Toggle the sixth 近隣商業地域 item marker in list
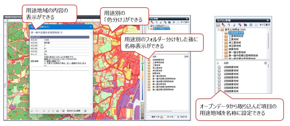290x126 pixels. [219, 84]
